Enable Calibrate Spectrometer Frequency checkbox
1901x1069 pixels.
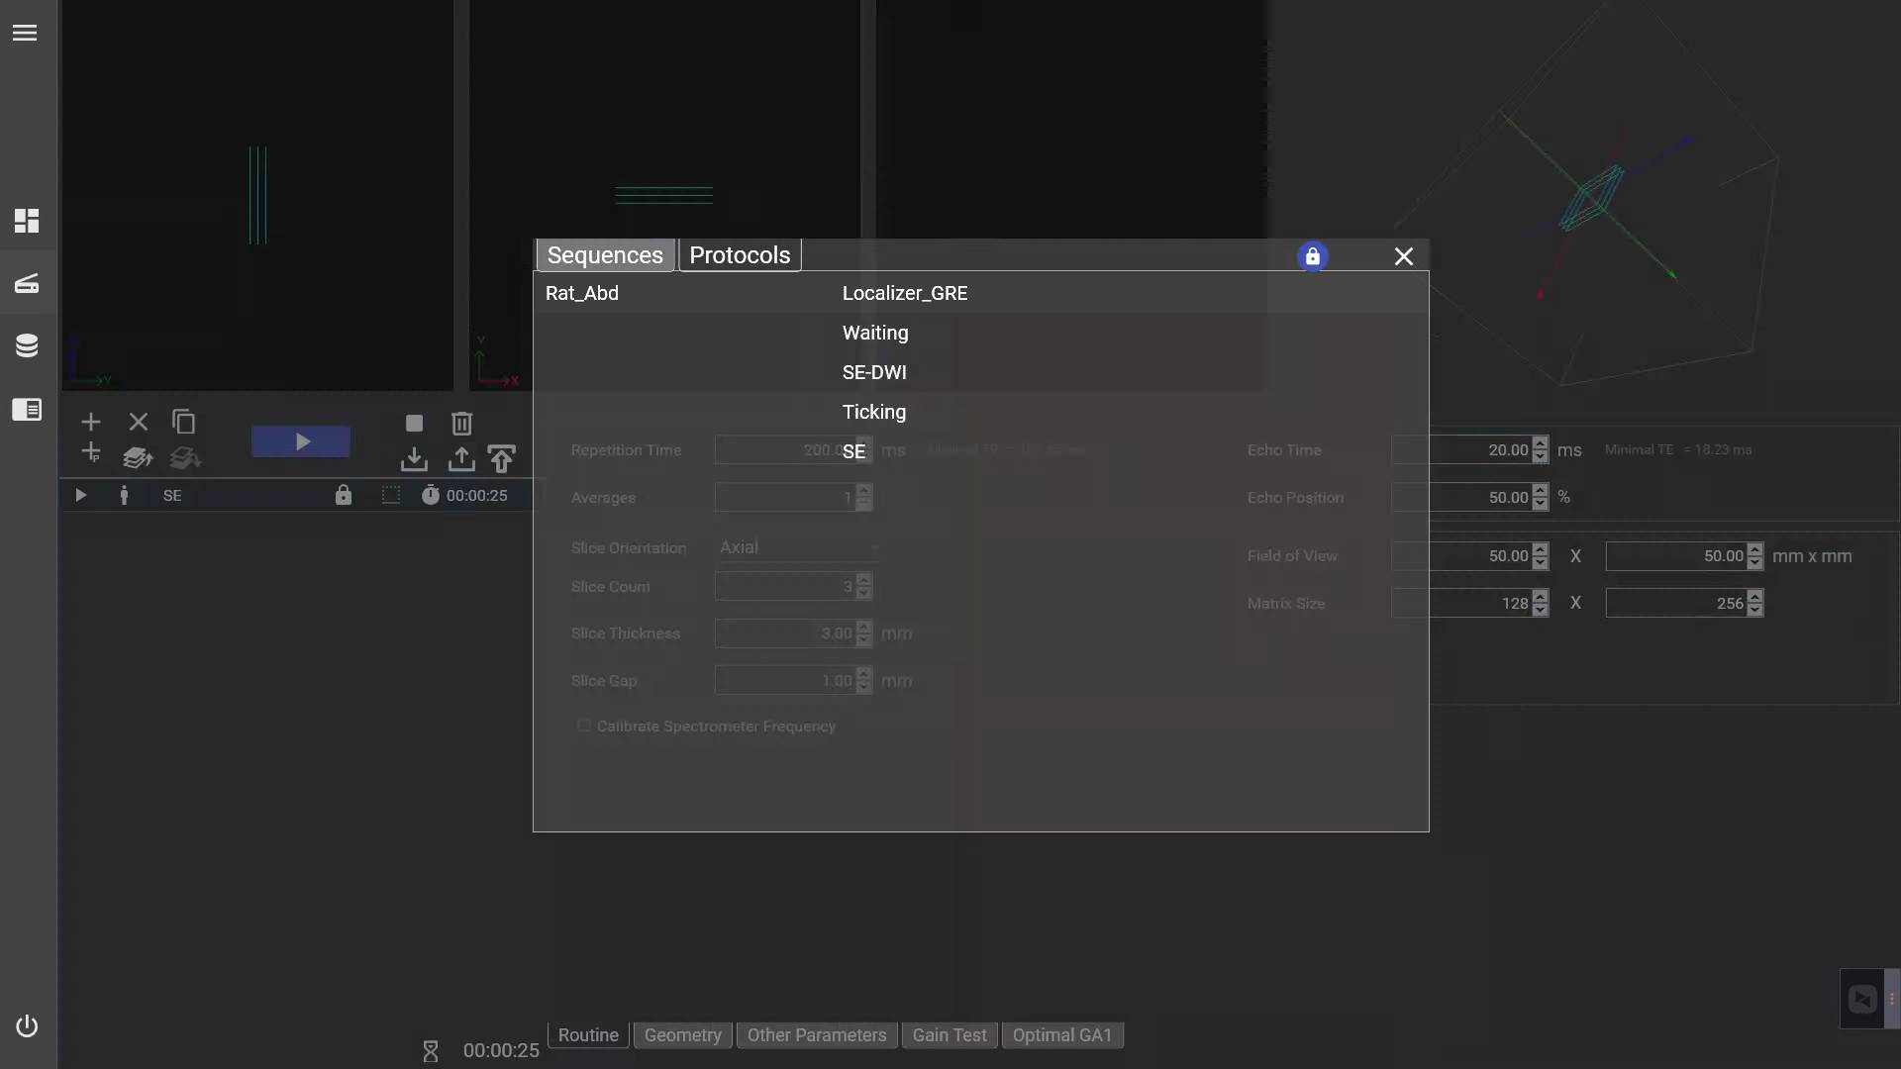pyautogui.click(x=584, y=726)
